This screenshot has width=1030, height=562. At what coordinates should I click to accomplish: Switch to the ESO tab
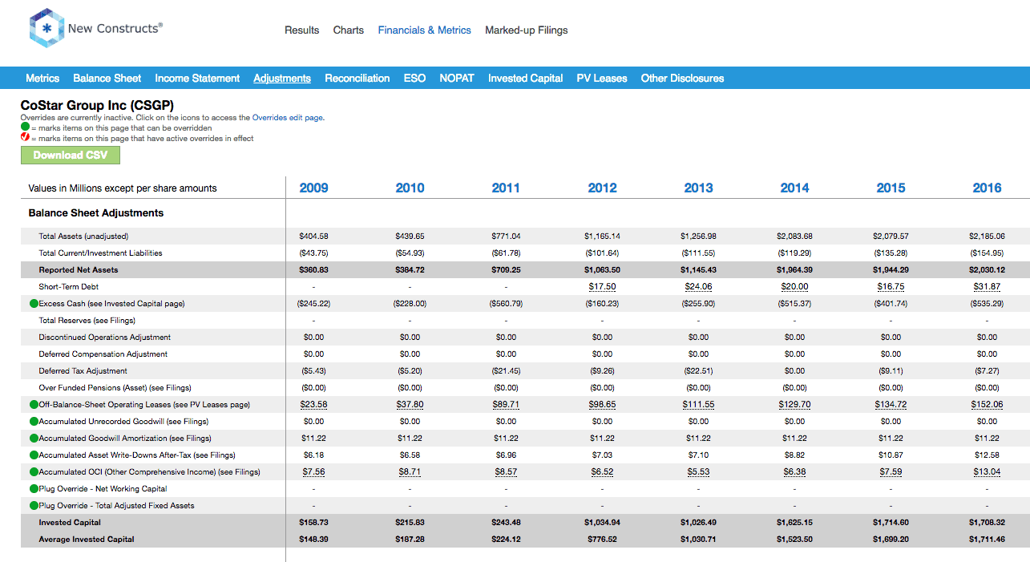click(414, 79)
